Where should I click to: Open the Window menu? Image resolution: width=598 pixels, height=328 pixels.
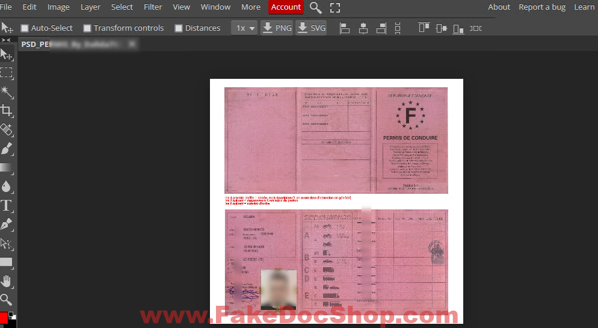215,7
